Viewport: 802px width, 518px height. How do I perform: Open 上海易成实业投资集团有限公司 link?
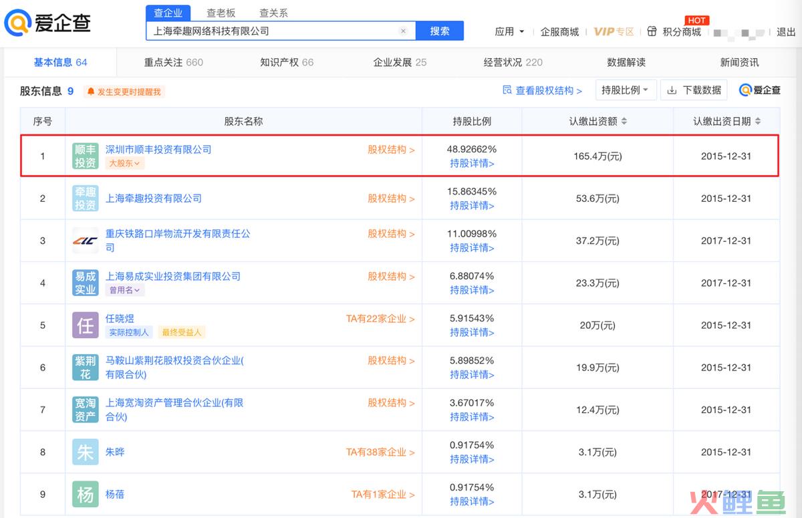click(x=173, y=276)
